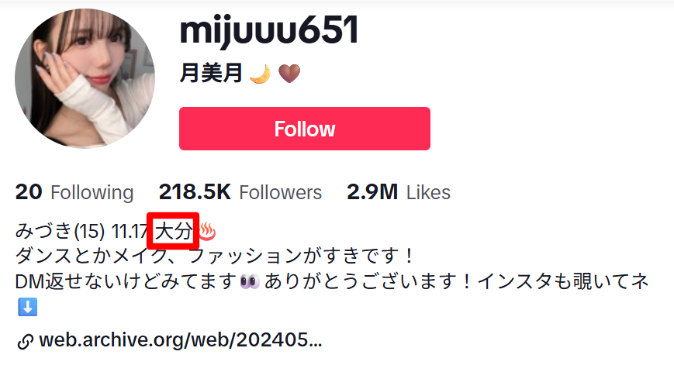Viewport: 674px width, 372px height.
Task: Click the Likes label text
Action: 429,192
